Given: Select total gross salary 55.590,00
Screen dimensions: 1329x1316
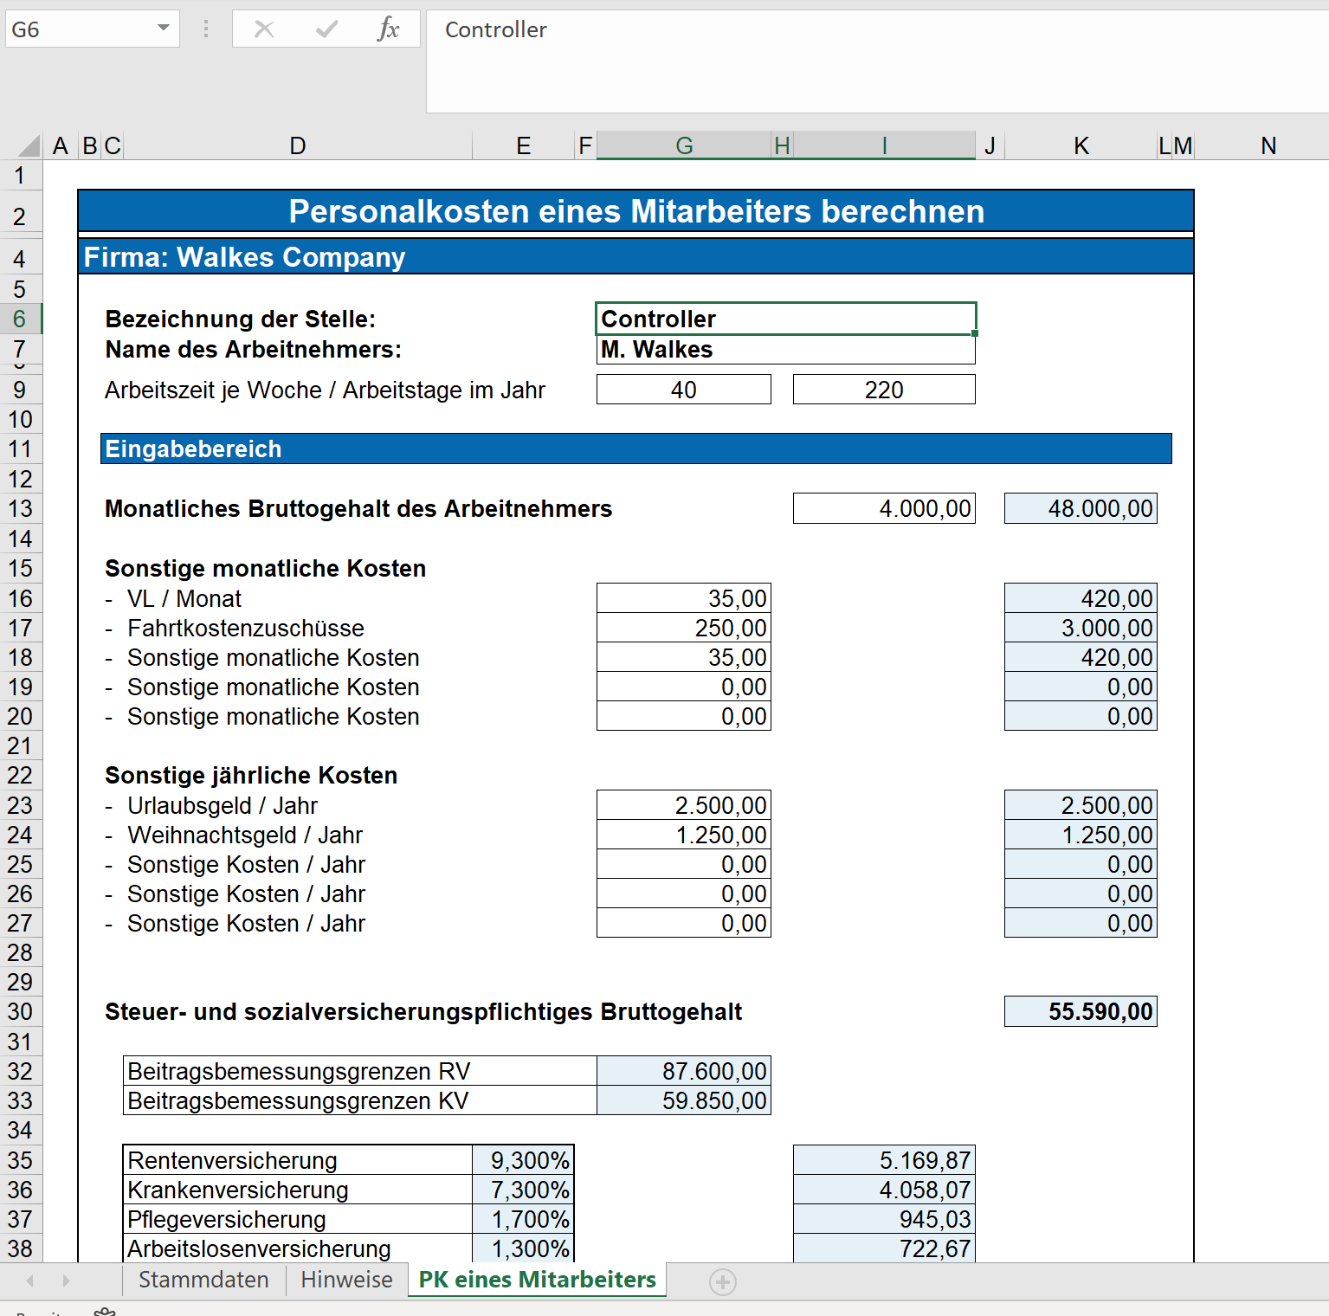Looking at the screenshot, I should point(1081,1011).
